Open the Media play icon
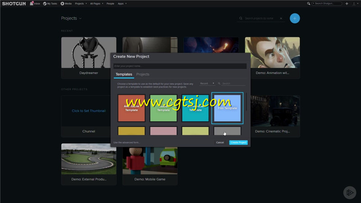The height and width of the screenshot is (203, 361). [62, 4]
